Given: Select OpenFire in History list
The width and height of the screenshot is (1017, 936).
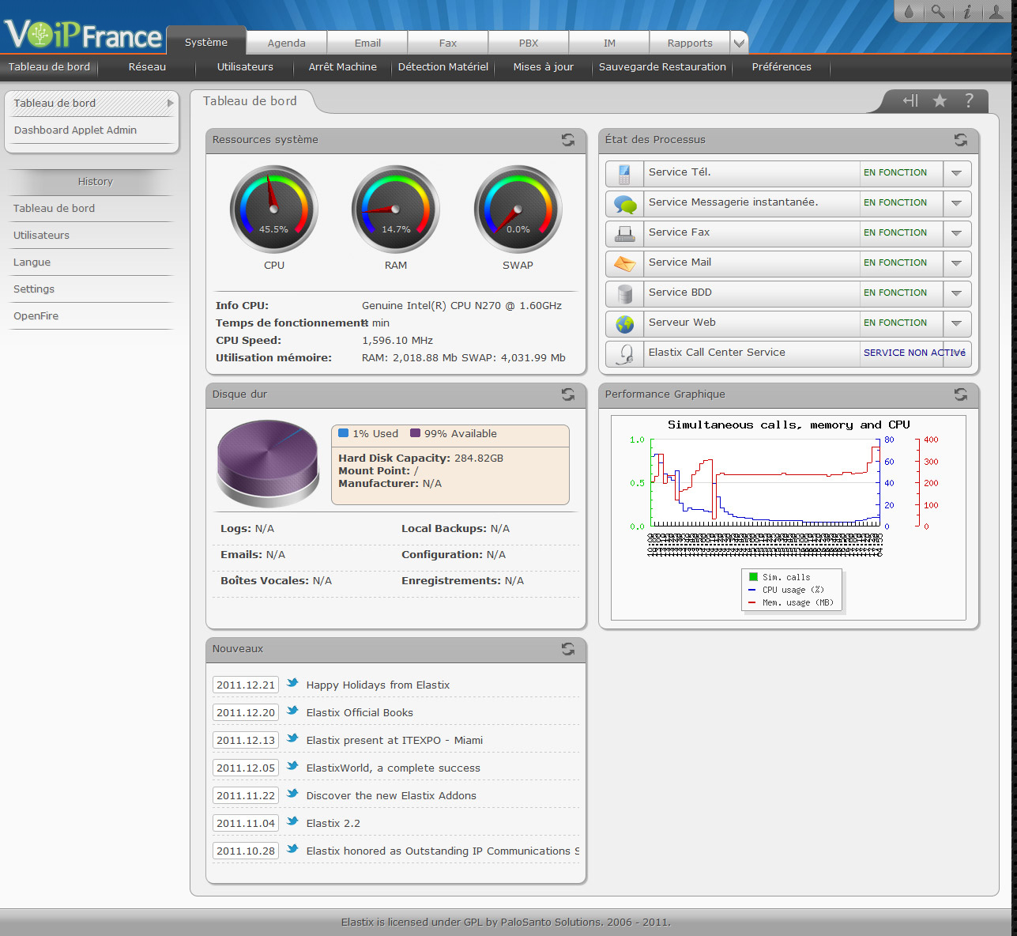Looking at the screenshot, I should 36,316.
